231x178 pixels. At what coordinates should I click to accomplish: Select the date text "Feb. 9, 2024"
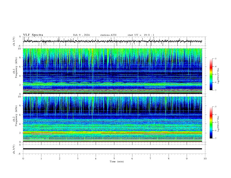[x=81, y=35]
